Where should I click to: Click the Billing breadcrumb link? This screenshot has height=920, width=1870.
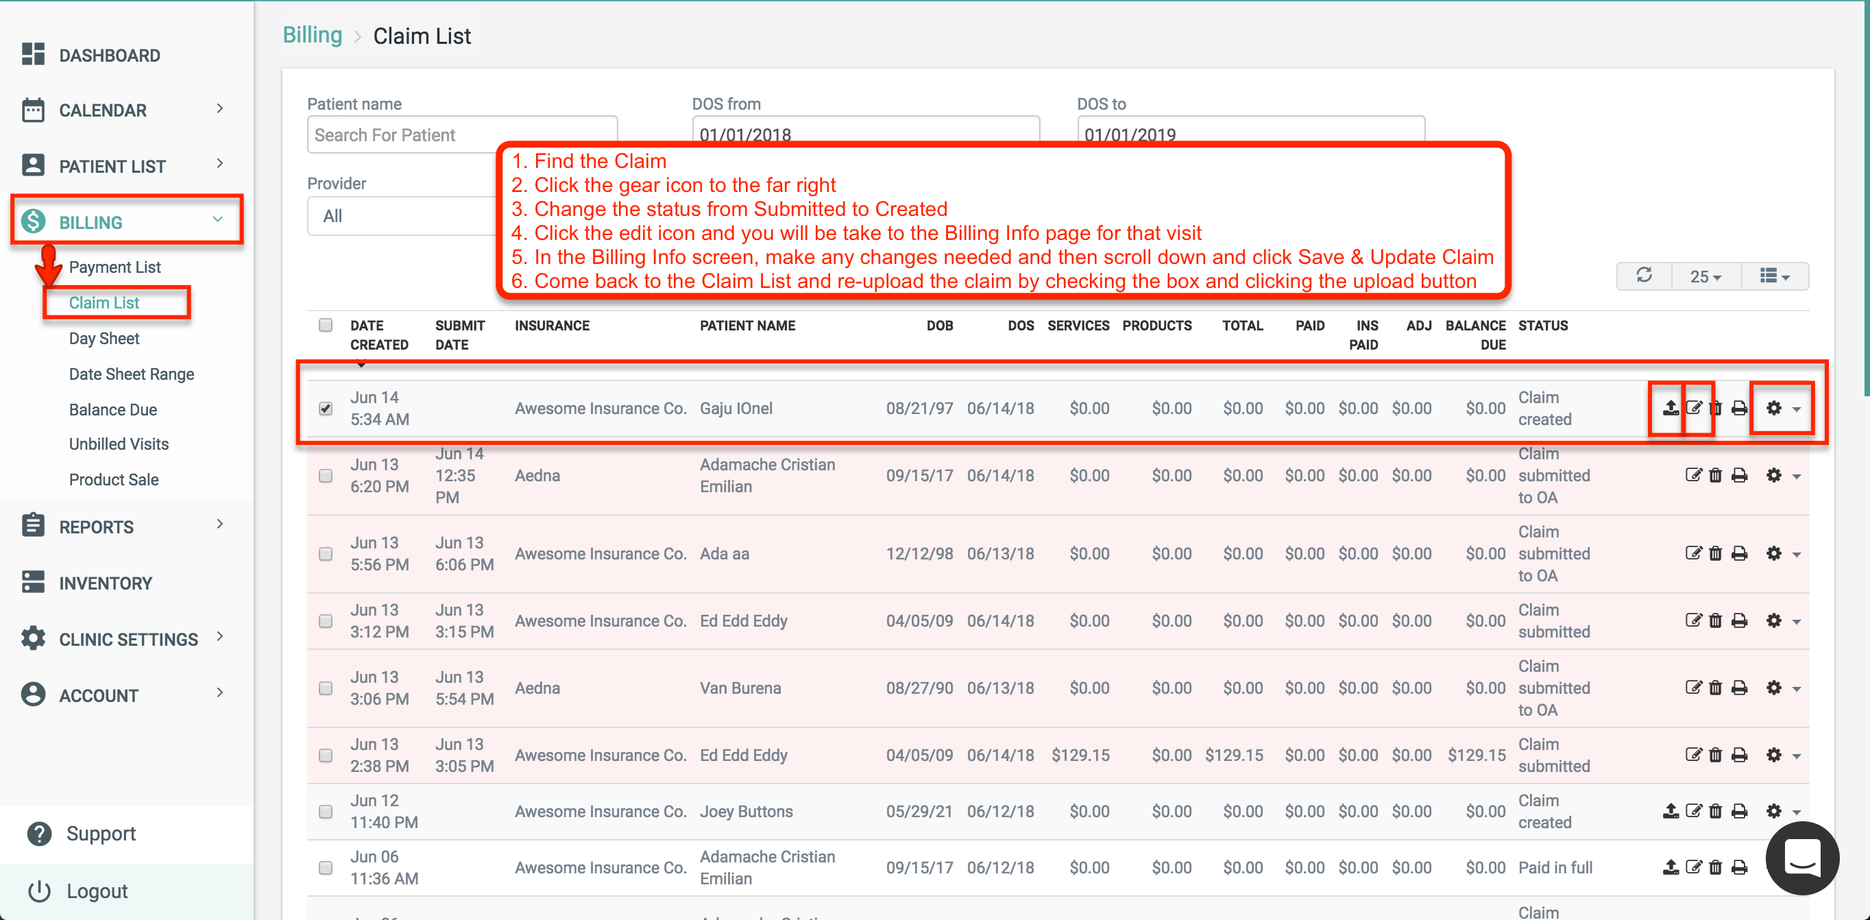312,35
